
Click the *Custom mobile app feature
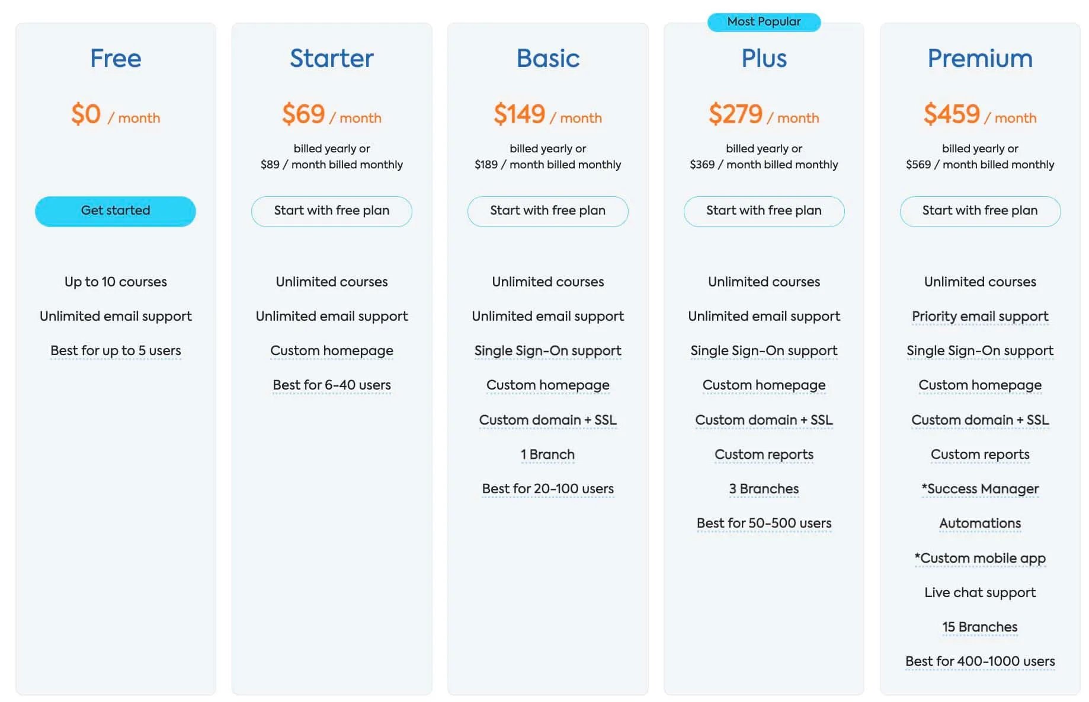[x=980, y=558]
